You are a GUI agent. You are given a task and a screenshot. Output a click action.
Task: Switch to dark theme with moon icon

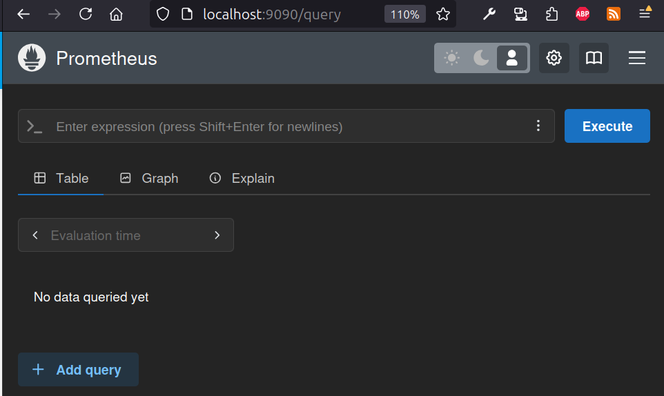tap(482, 58)
